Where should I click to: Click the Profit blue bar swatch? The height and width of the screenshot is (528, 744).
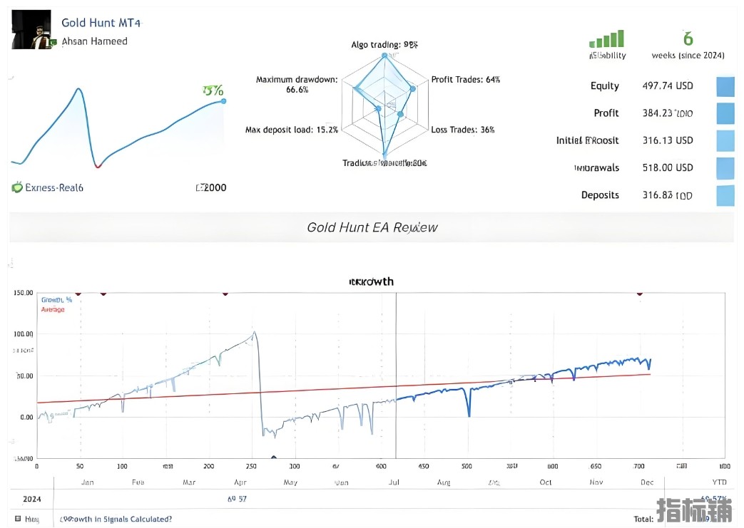[725, 114]
